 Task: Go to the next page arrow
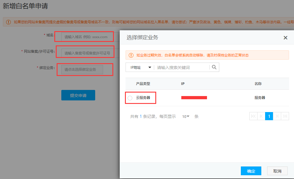coord(277,116)
